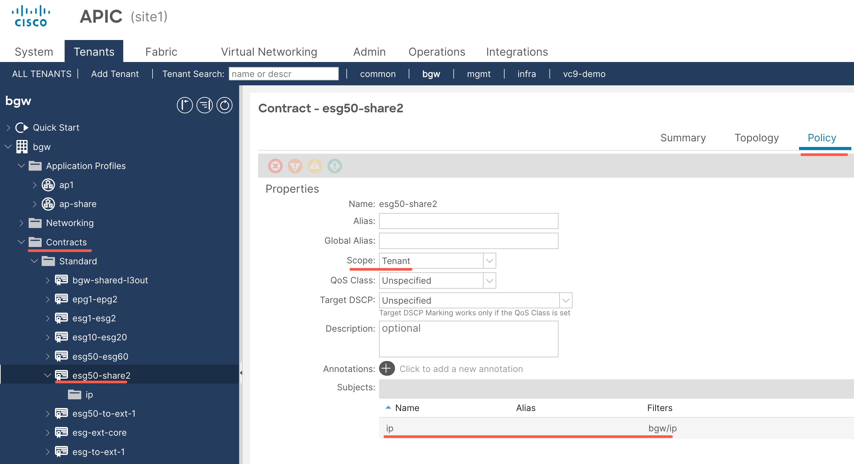Switch to the Policy tab

click(x=822, y=138)
